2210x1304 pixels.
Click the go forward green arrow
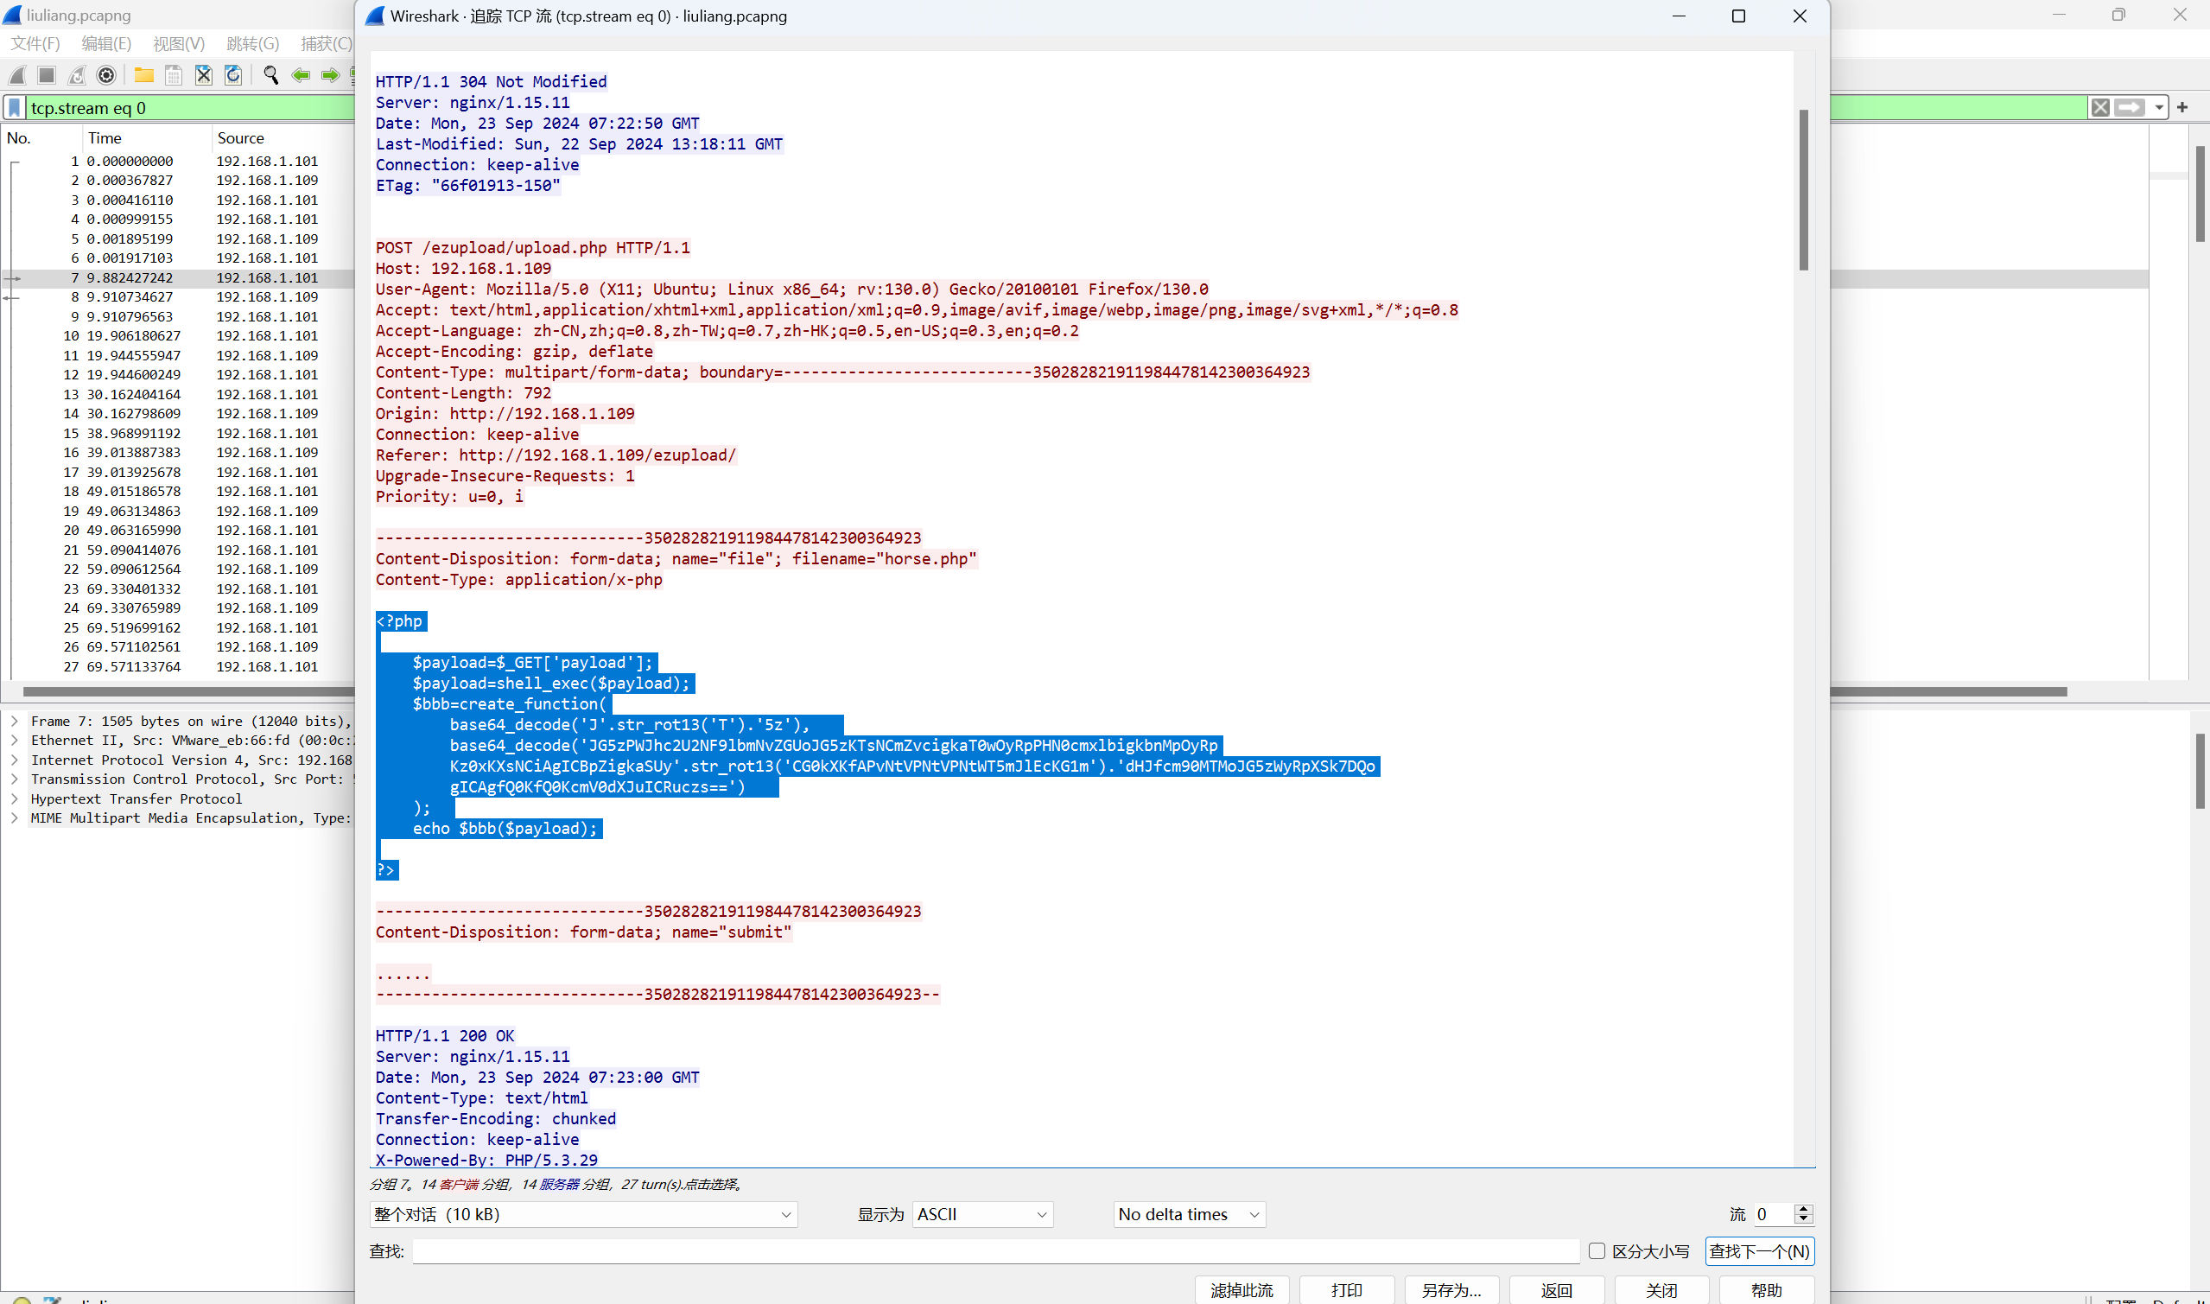click(330, 75)
